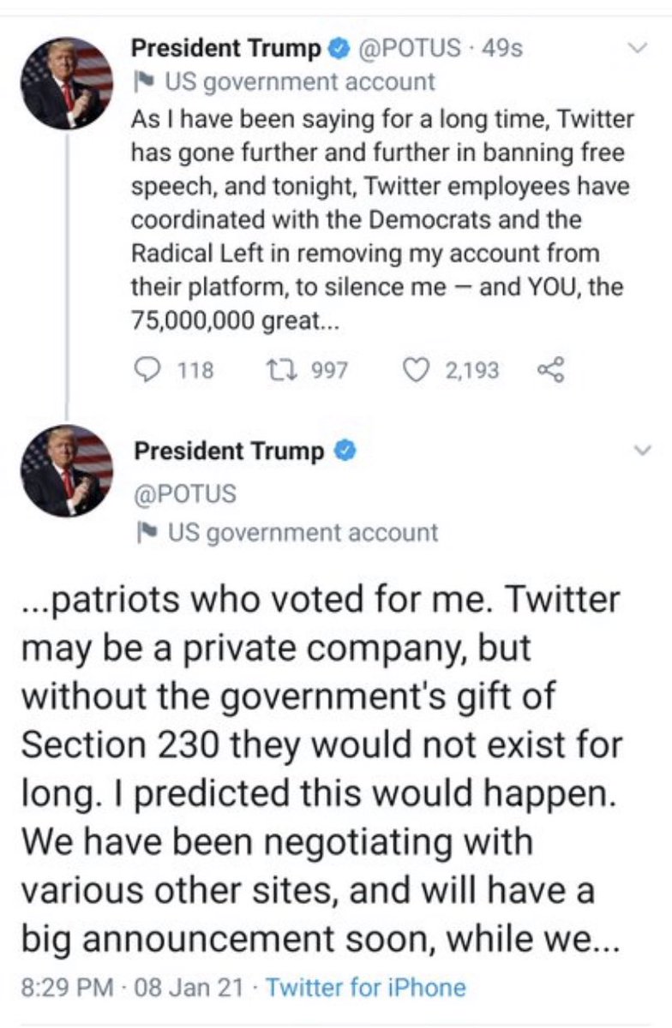Image resolution: width=672 pixels, height=1028 pixels.
Task: Retweet the first tweet
Action: click(279, 369)
